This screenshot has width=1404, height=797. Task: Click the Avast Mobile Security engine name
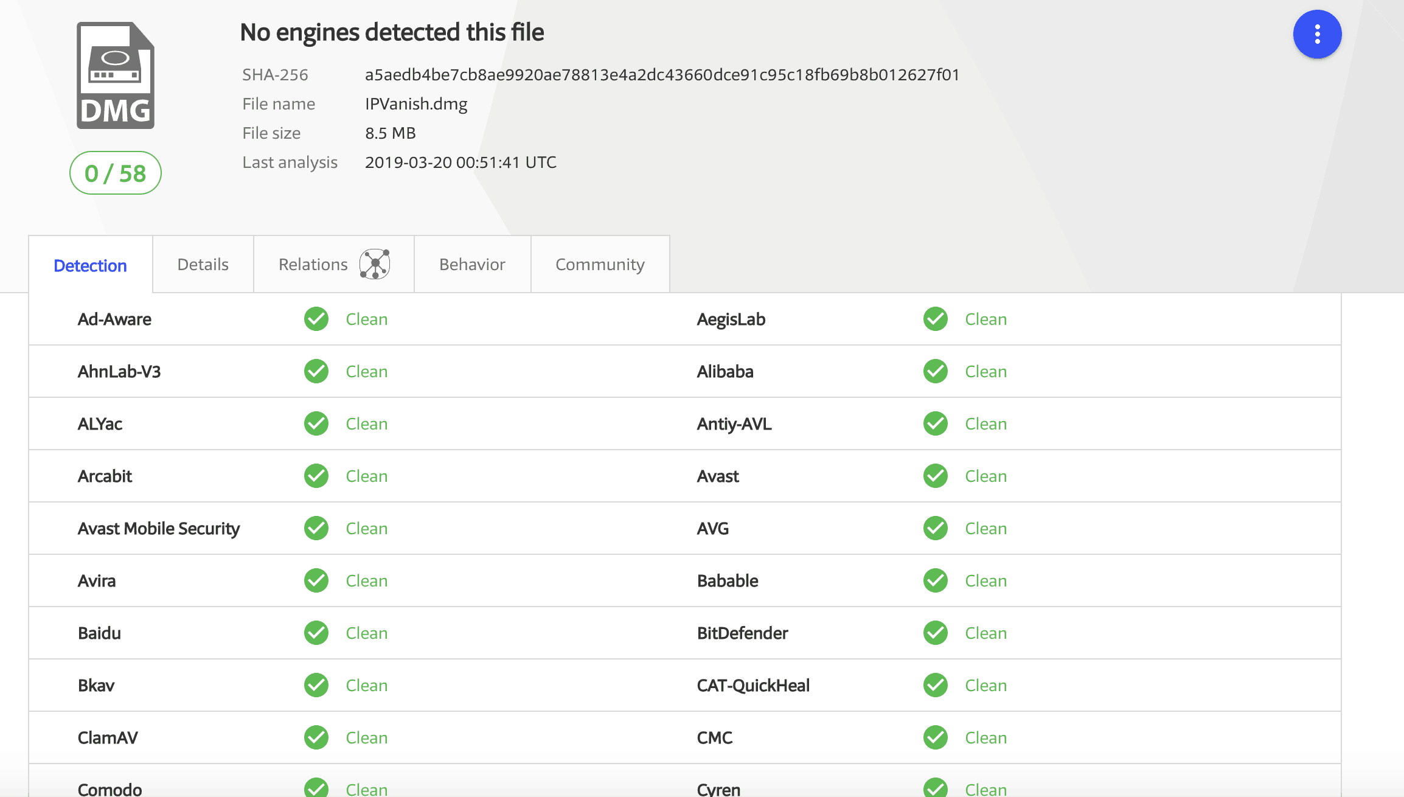[159, 529]
